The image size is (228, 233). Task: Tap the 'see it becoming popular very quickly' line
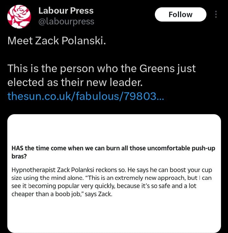104,186
